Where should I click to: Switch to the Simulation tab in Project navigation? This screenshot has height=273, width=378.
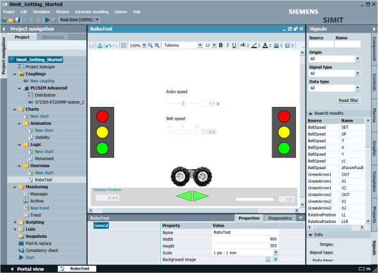click(53, 37)
